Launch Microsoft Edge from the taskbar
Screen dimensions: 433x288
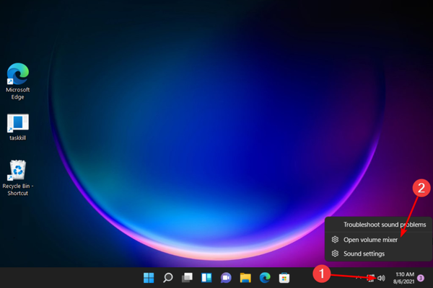pyautogui.click(x=264, y=277)
